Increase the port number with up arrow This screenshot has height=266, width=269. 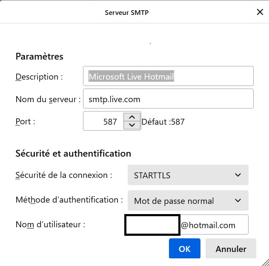pyautogui.click(x=132, y=117)
